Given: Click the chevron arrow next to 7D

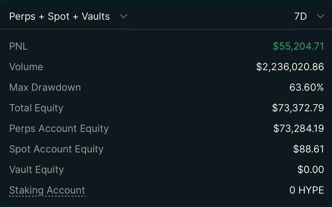Looking at the screenshot, I should (x=320, y=17).
